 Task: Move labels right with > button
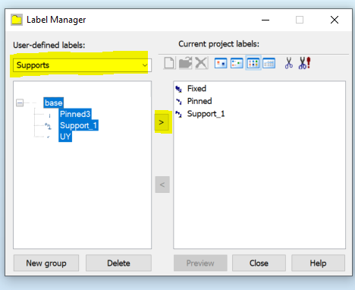pos(162,122)
